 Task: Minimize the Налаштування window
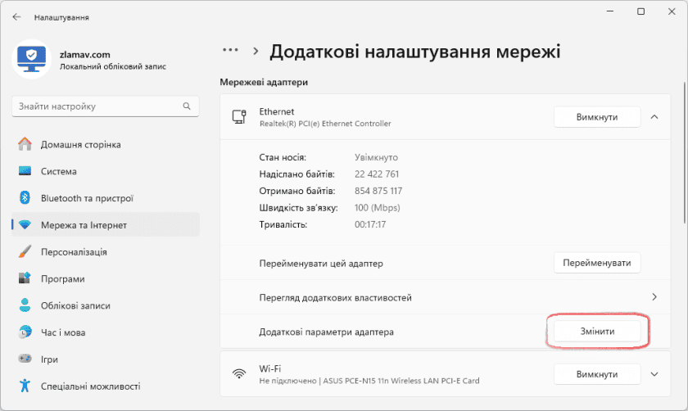pos(610,11)
